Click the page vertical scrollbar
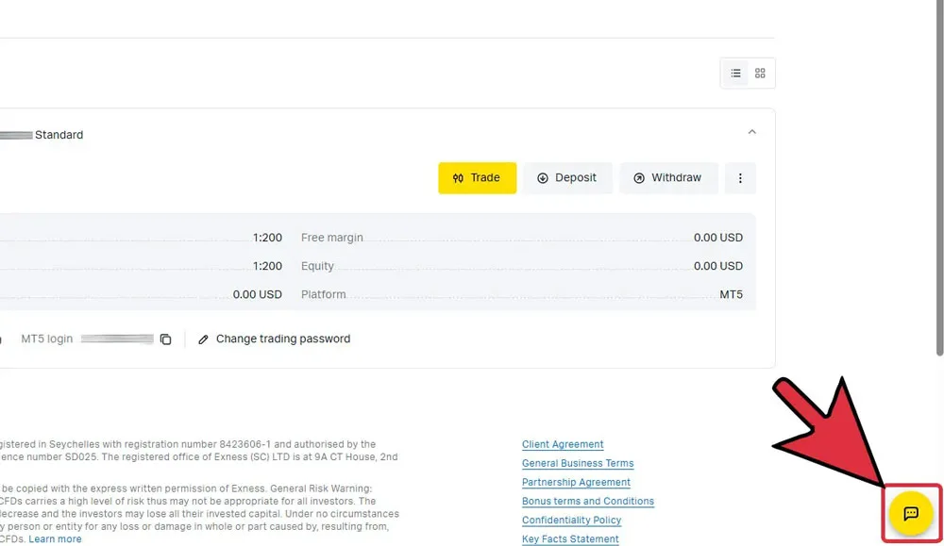Image resolution: width=944 pixels, height=546 pixels. tap(940, 180)
